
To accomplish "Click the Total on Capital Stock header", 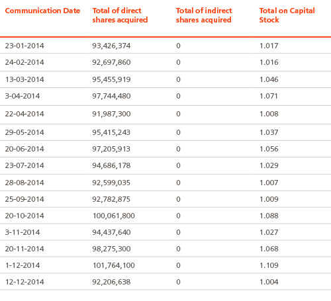I will (x=287, y=15).
